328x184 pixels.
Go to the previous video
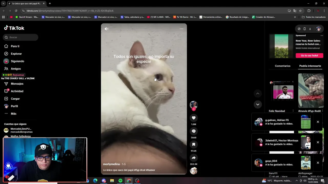point(258,94)
